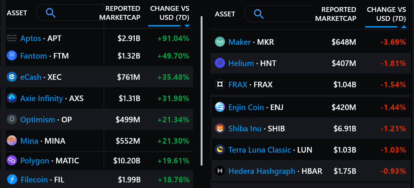
Task: Click the Axie Infinity logo icon
Action: [12, 98]
